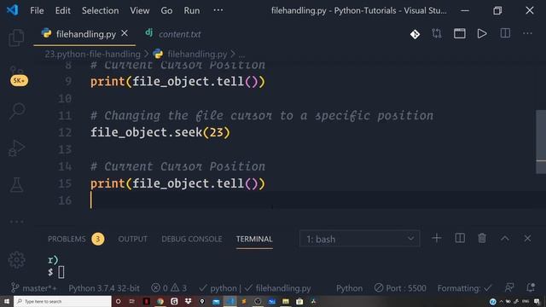
Task: Click the editor vertical scrollbar thumb
Action: [541, 142]
